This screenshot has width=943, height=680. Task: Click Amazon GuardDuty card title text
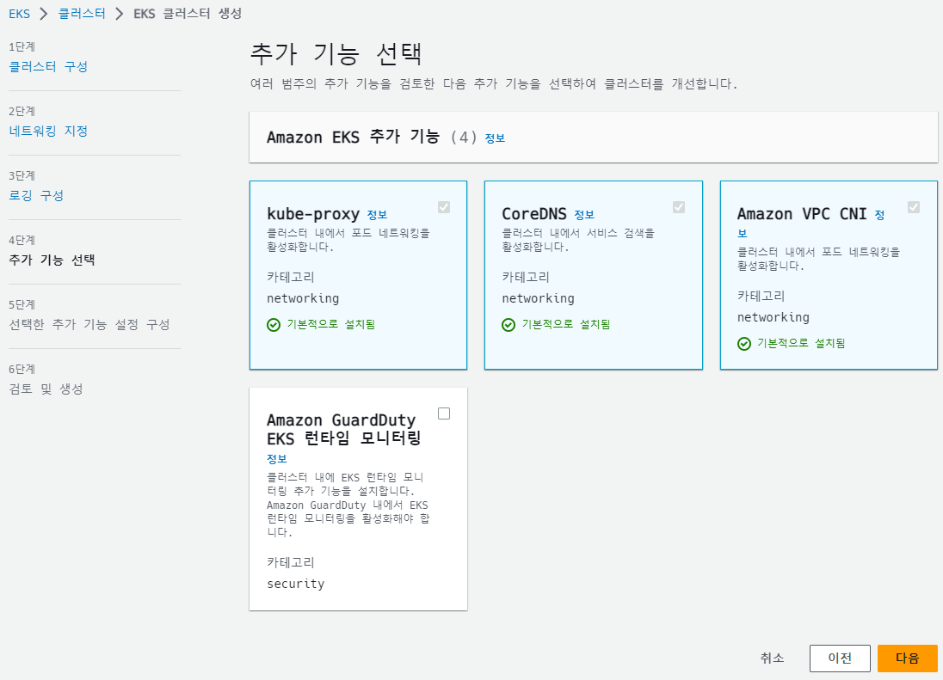(343, 429)
